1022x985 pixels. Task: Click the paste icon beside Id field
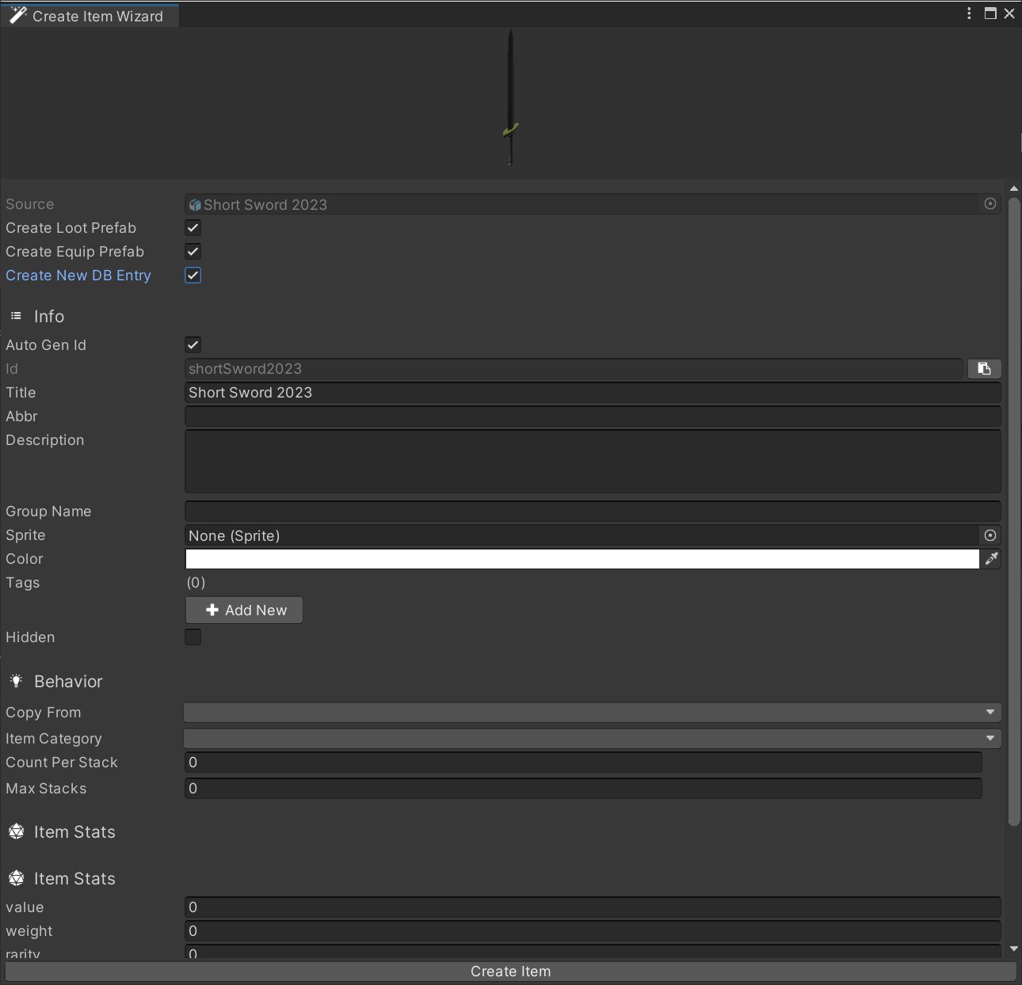click(984, 369)
